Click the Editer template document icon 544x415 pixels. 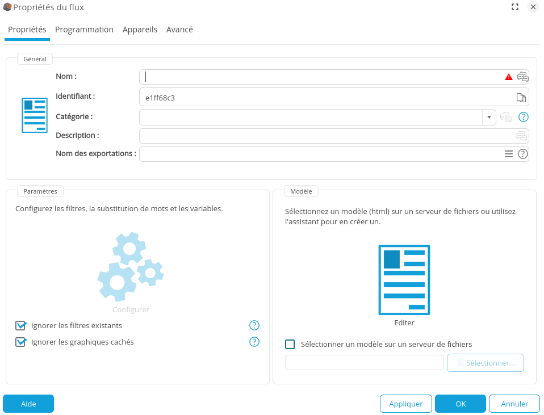404,279
